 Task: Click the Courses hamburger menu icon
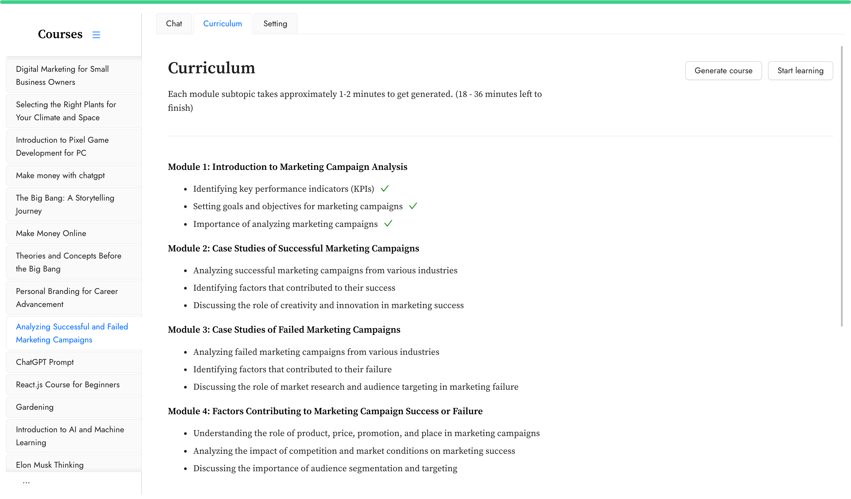click(x=96, y=35)
